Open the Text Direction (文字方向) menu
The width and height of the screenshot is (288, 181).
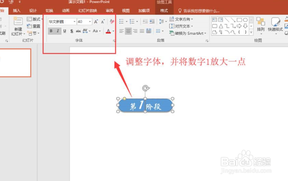pos(181,19)
